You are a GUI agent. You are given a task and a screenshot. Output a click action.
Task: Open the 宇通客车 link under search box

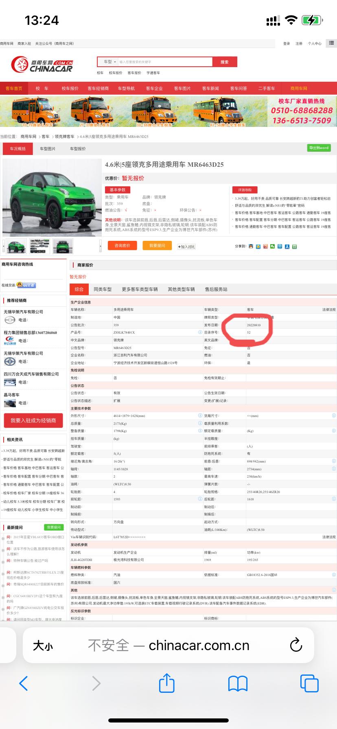click(153, 73)
